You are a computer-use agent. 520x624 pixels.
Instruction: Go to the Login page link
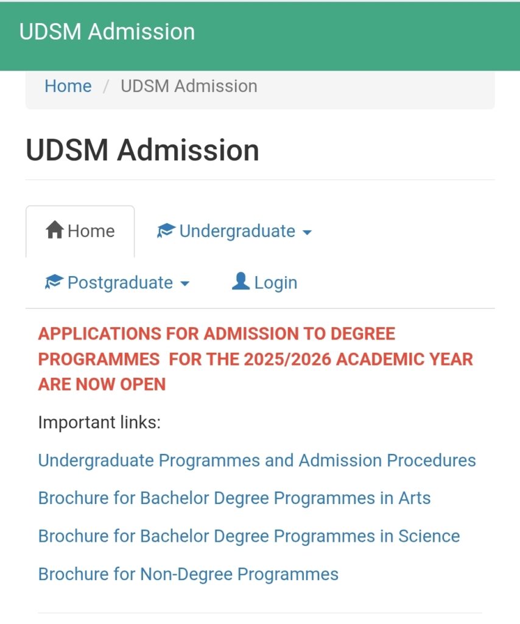pyautogui.click(x=275, y=283)
